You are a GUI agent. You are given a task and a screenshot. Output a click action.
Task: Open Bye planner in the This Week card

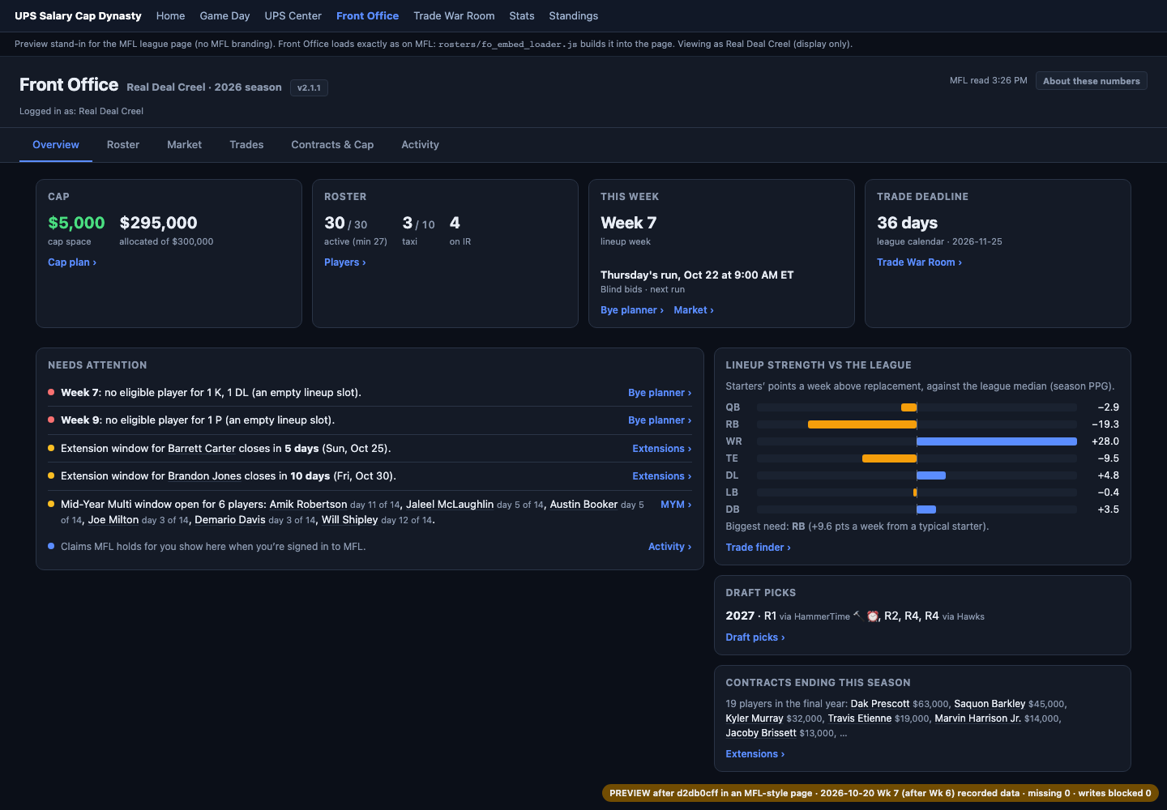pyautogui.click(x=632, y=310)
